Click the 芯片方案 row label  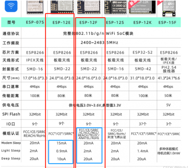click(11, 52)
